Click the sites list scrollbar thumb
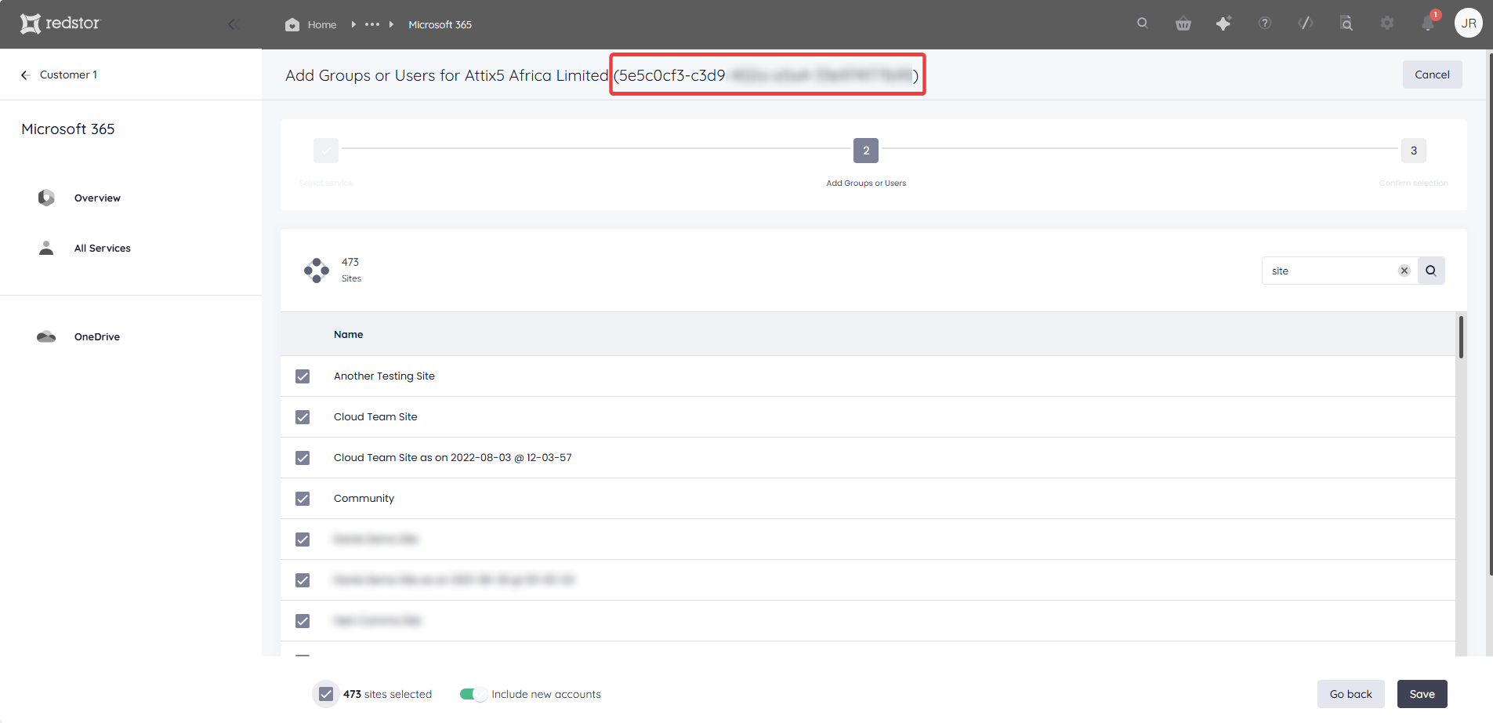This screenshot has height=723, width=1493. (x=1461, y=336)
